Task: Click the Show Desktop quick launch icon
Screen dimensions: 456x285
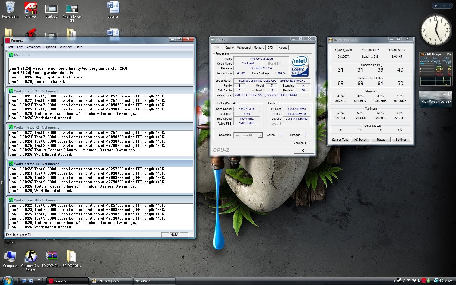Action: 24,281
